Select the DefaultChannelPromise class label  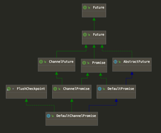(76, 116)
